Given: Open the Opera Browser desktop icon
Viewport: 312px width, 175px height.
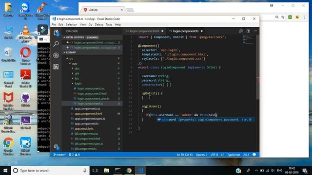Looking at the screenshot, I should (25, 56).
